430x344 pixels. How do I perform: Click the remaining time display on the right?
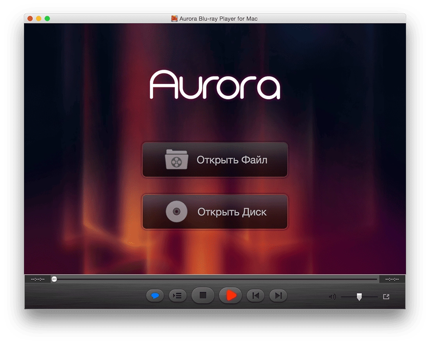(x=392, y=279)
